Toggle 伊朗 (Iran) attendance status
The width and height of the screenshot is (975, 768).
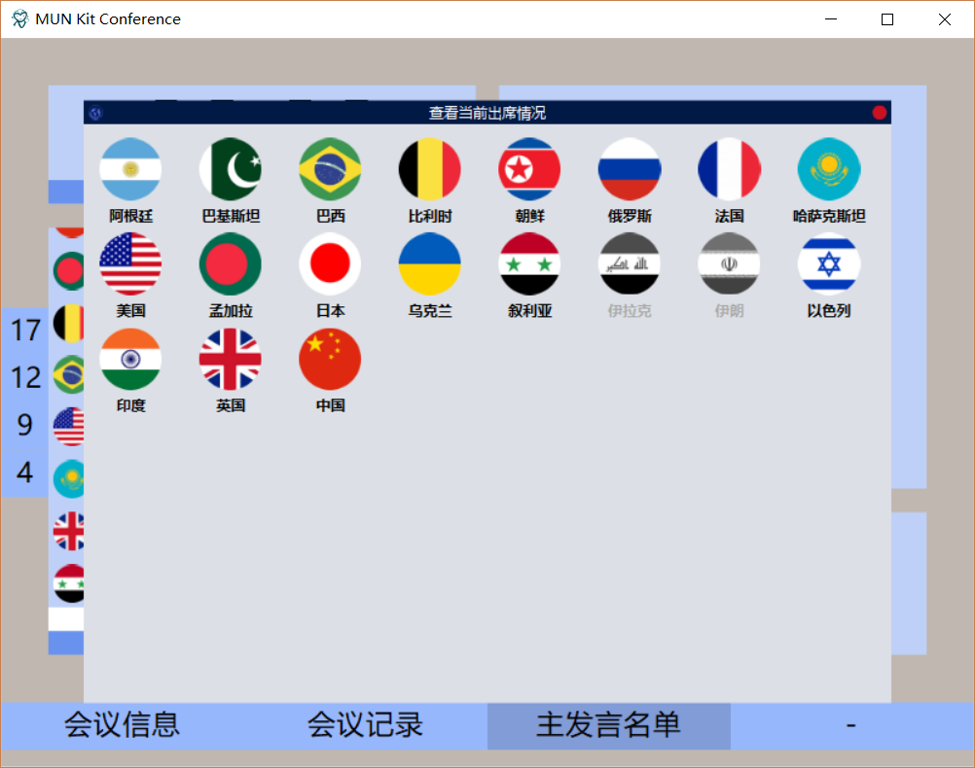tap(729, 263)
